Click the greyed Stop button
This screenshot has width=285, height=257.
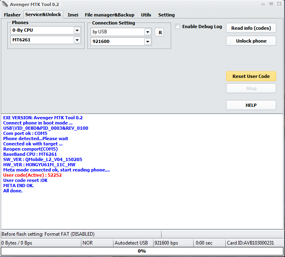pyautogui.click(x=251, y=88)
